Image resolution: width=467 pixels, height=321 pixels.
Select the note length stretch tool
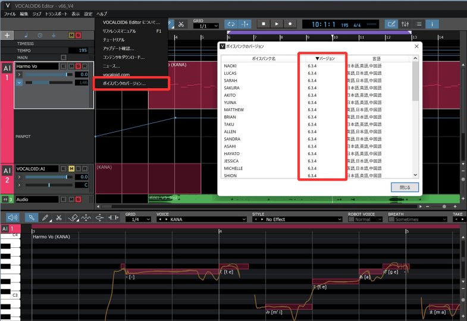click(113, 218)
